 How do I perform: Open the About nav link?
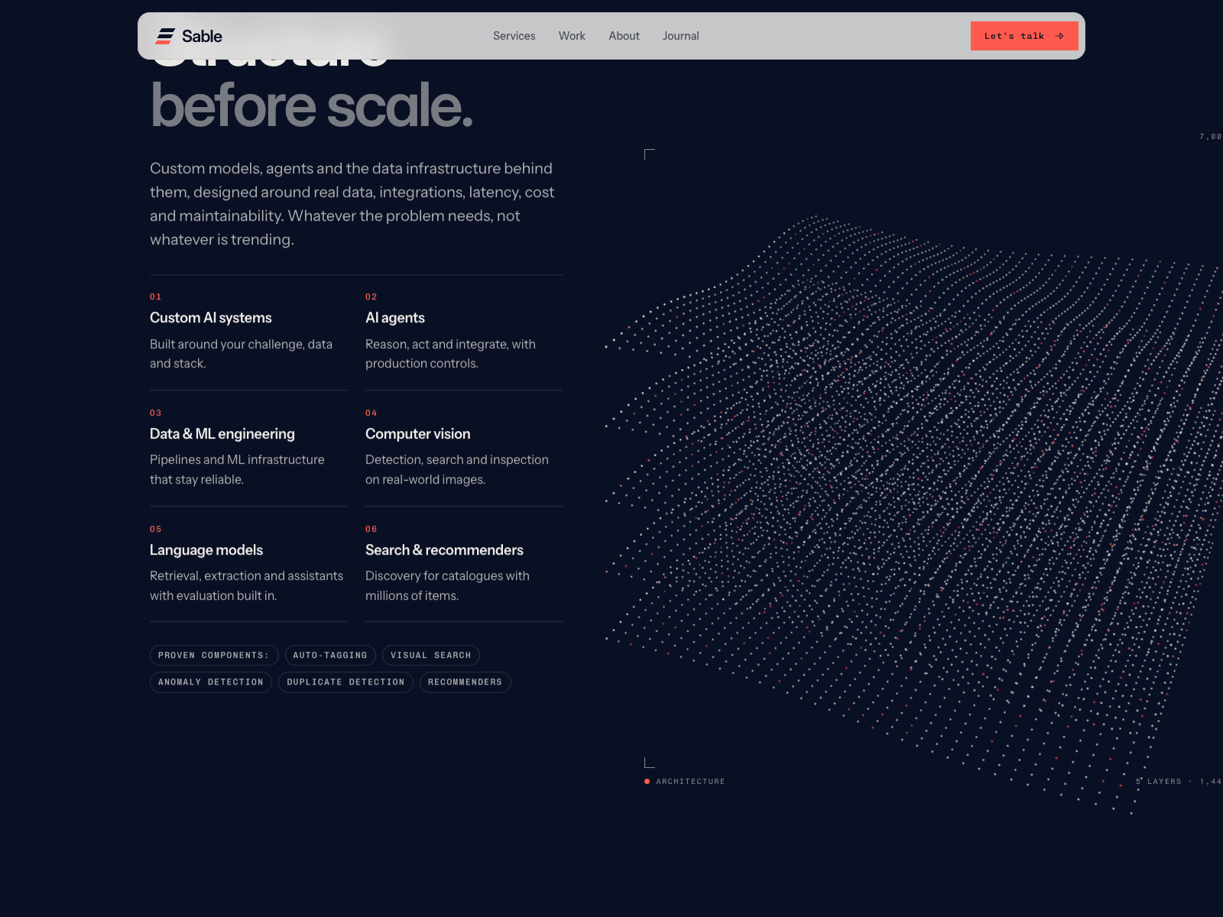click(x=624, y=36)
